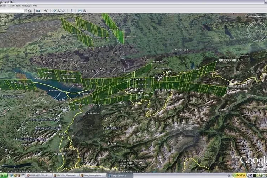Toggle the sidebar panel icon
The width and height of the screenshot is (267, 178).
pyautogui.click(x=38, y=11)
